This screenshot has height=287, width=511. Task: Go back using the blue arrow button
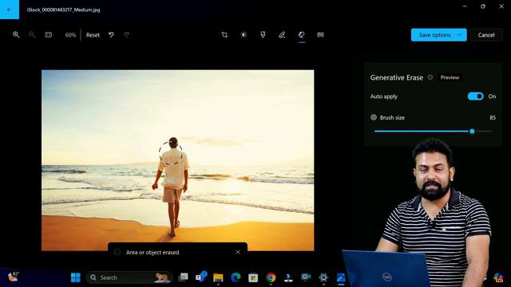point(10,10)
